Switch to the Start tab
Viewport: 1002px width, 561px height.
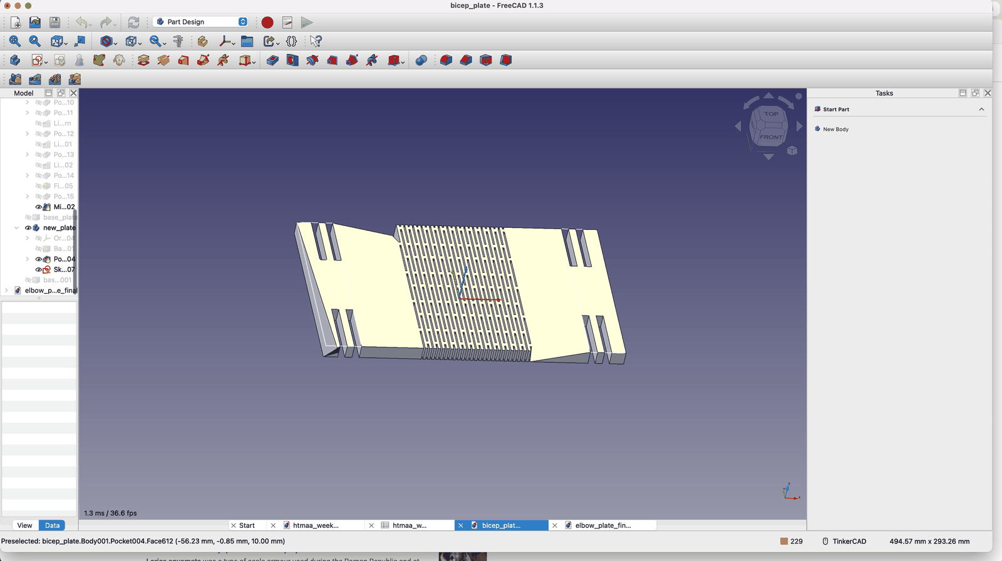coord(247,525)
